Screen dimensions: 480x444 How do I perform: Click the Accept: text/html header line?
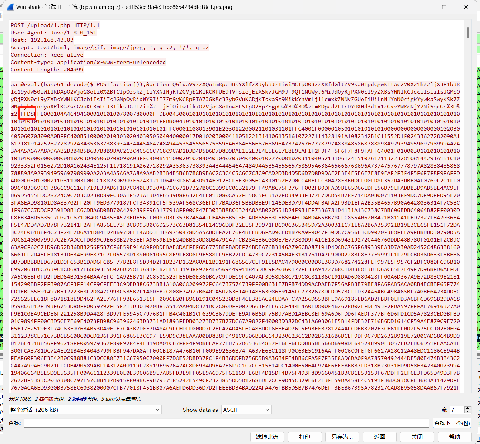click(110, 47)
